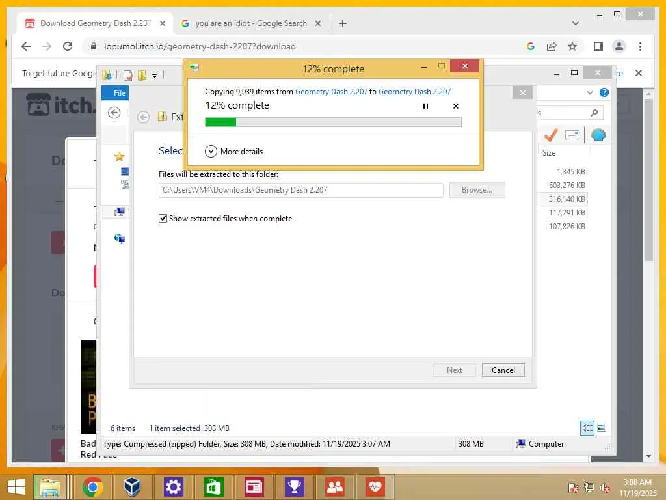
Task: Expand More details in copy dialog
Action: point(234,151)
